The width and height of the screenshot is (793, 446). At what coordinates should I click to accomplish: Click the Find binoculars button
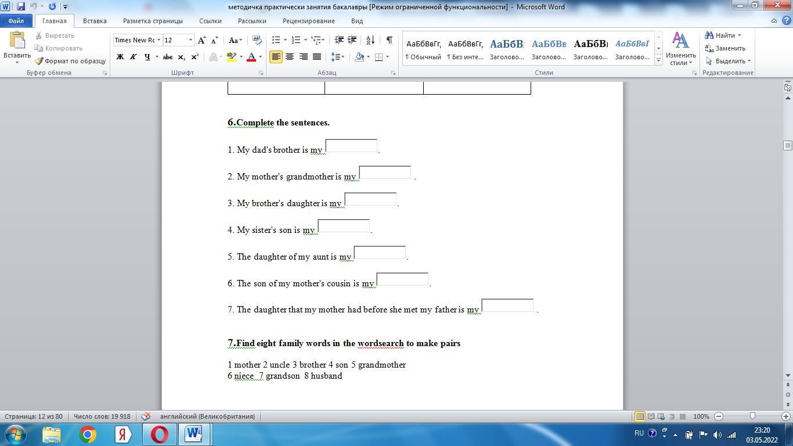tap(722, 35)
